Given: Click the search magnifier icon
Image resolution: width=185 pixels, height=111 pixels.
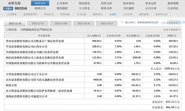Looking at the screenshot, I should (122, 22).
